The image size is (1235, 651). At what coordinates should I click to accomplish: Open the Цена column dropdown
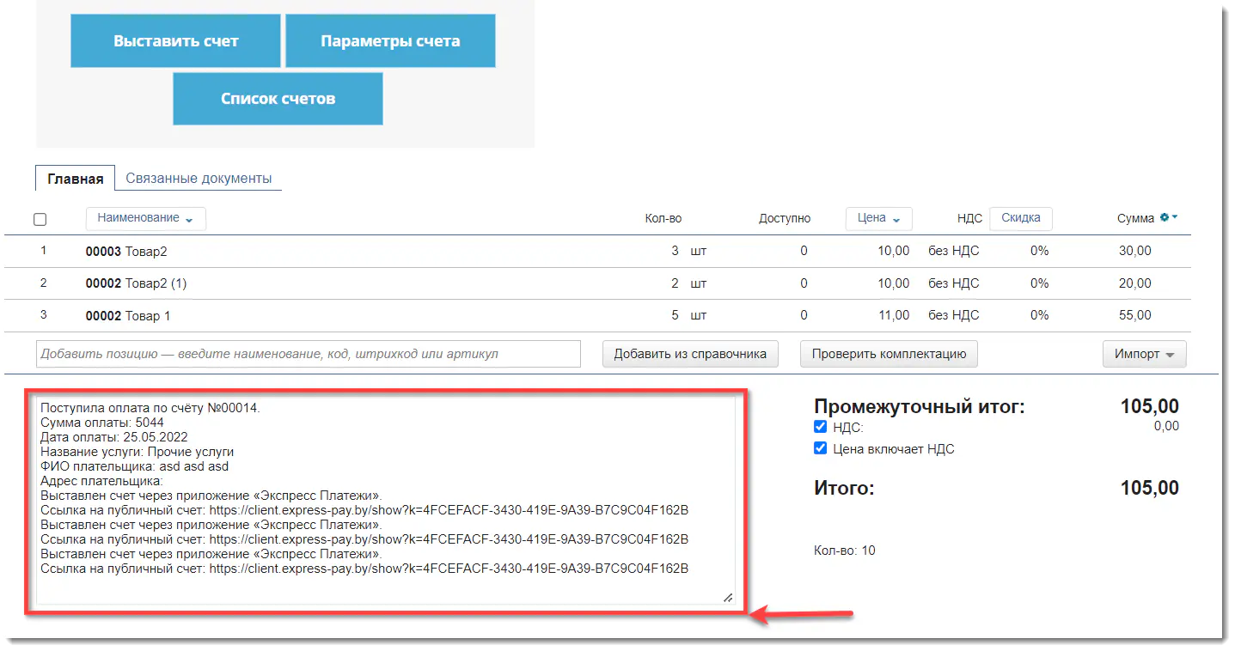878,218
